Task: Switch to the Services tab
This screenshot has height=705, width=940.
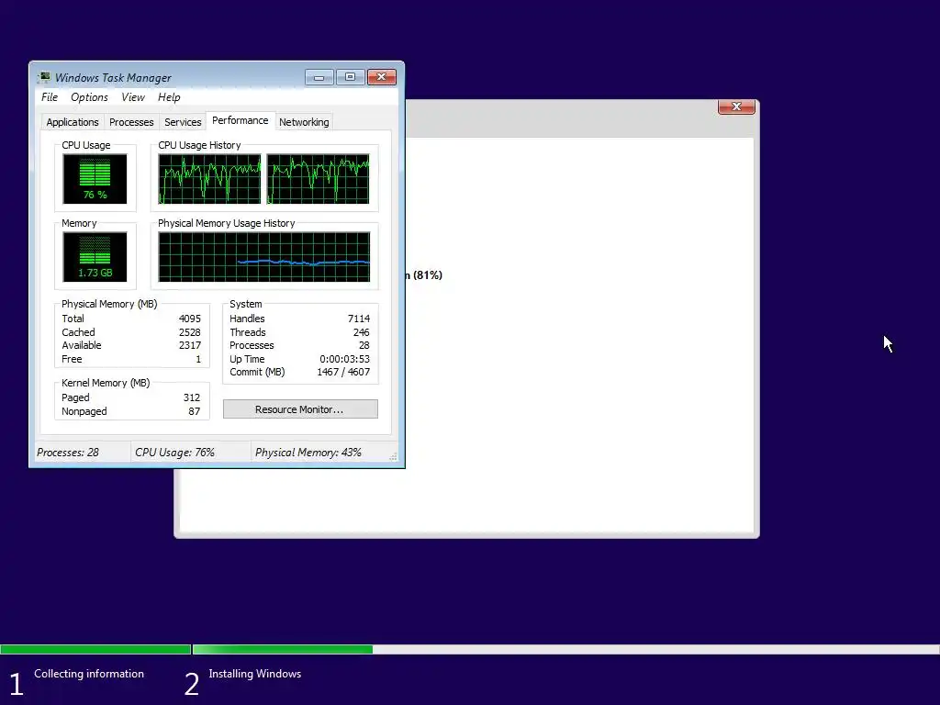Action: [183, 122]
